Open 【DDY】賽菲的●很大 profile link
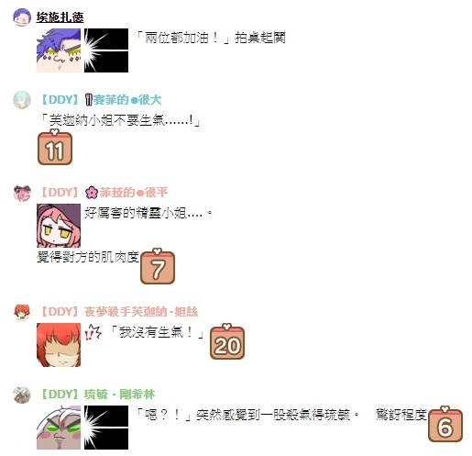 101,100
